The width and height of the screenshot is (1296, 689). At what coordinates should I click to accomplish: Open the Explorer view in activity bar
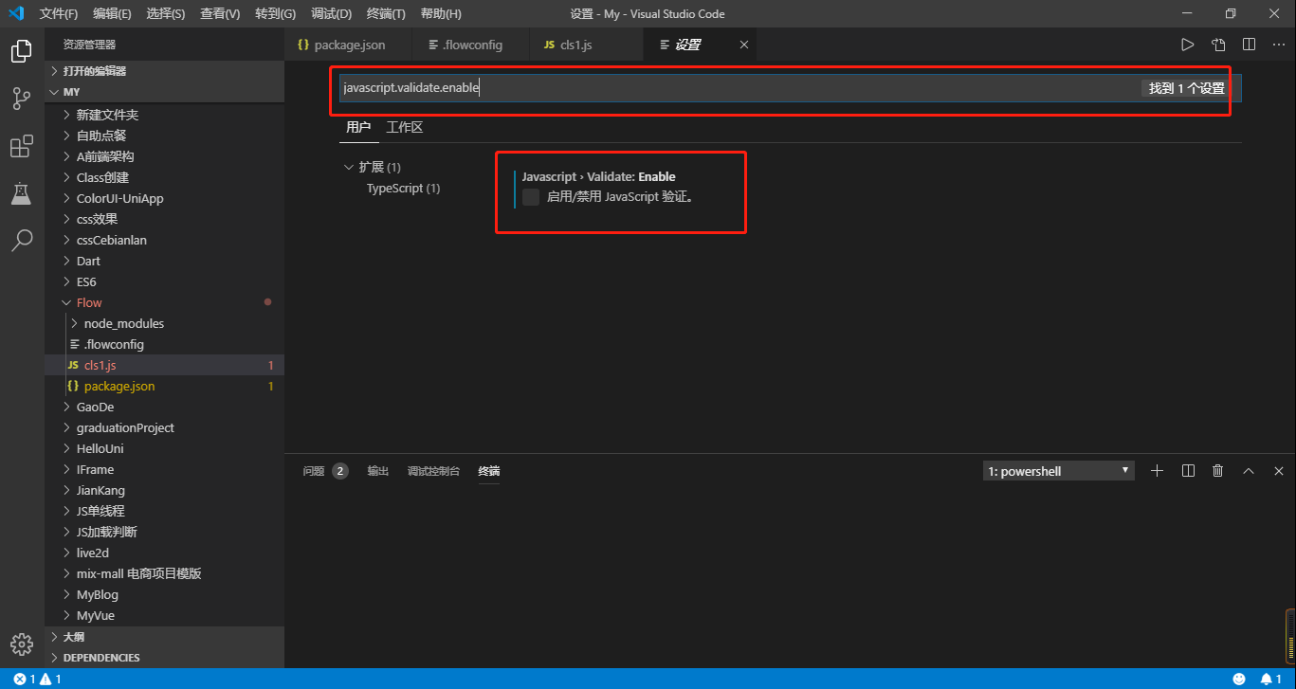coord(21,51)
